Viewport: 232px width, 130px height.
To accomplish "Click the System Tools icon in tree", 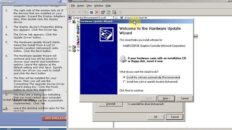I will pos(74,22).
